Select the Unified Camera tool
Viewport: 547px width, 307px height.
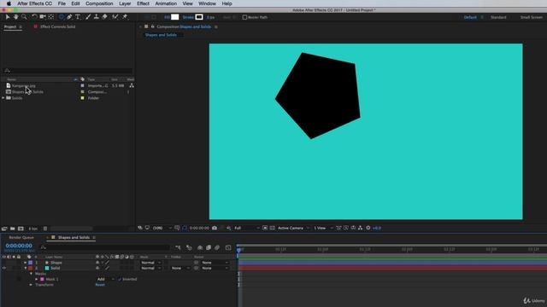(43, 17)
